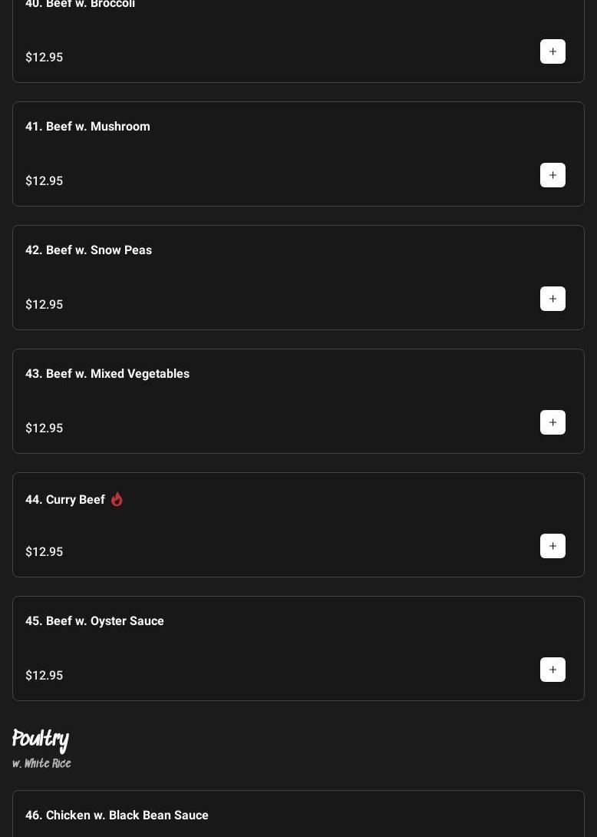The height and width of the screenshot is (837, 597).
Task: Select 43. Beef w. Mixed Vegetables title
Action: click(107, 373)
